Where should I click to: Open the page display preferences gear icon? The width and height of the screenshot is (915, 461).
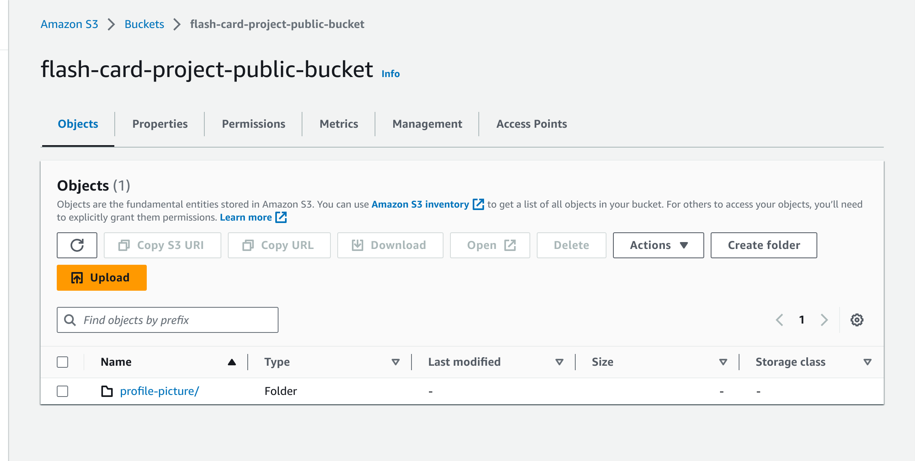856,320
